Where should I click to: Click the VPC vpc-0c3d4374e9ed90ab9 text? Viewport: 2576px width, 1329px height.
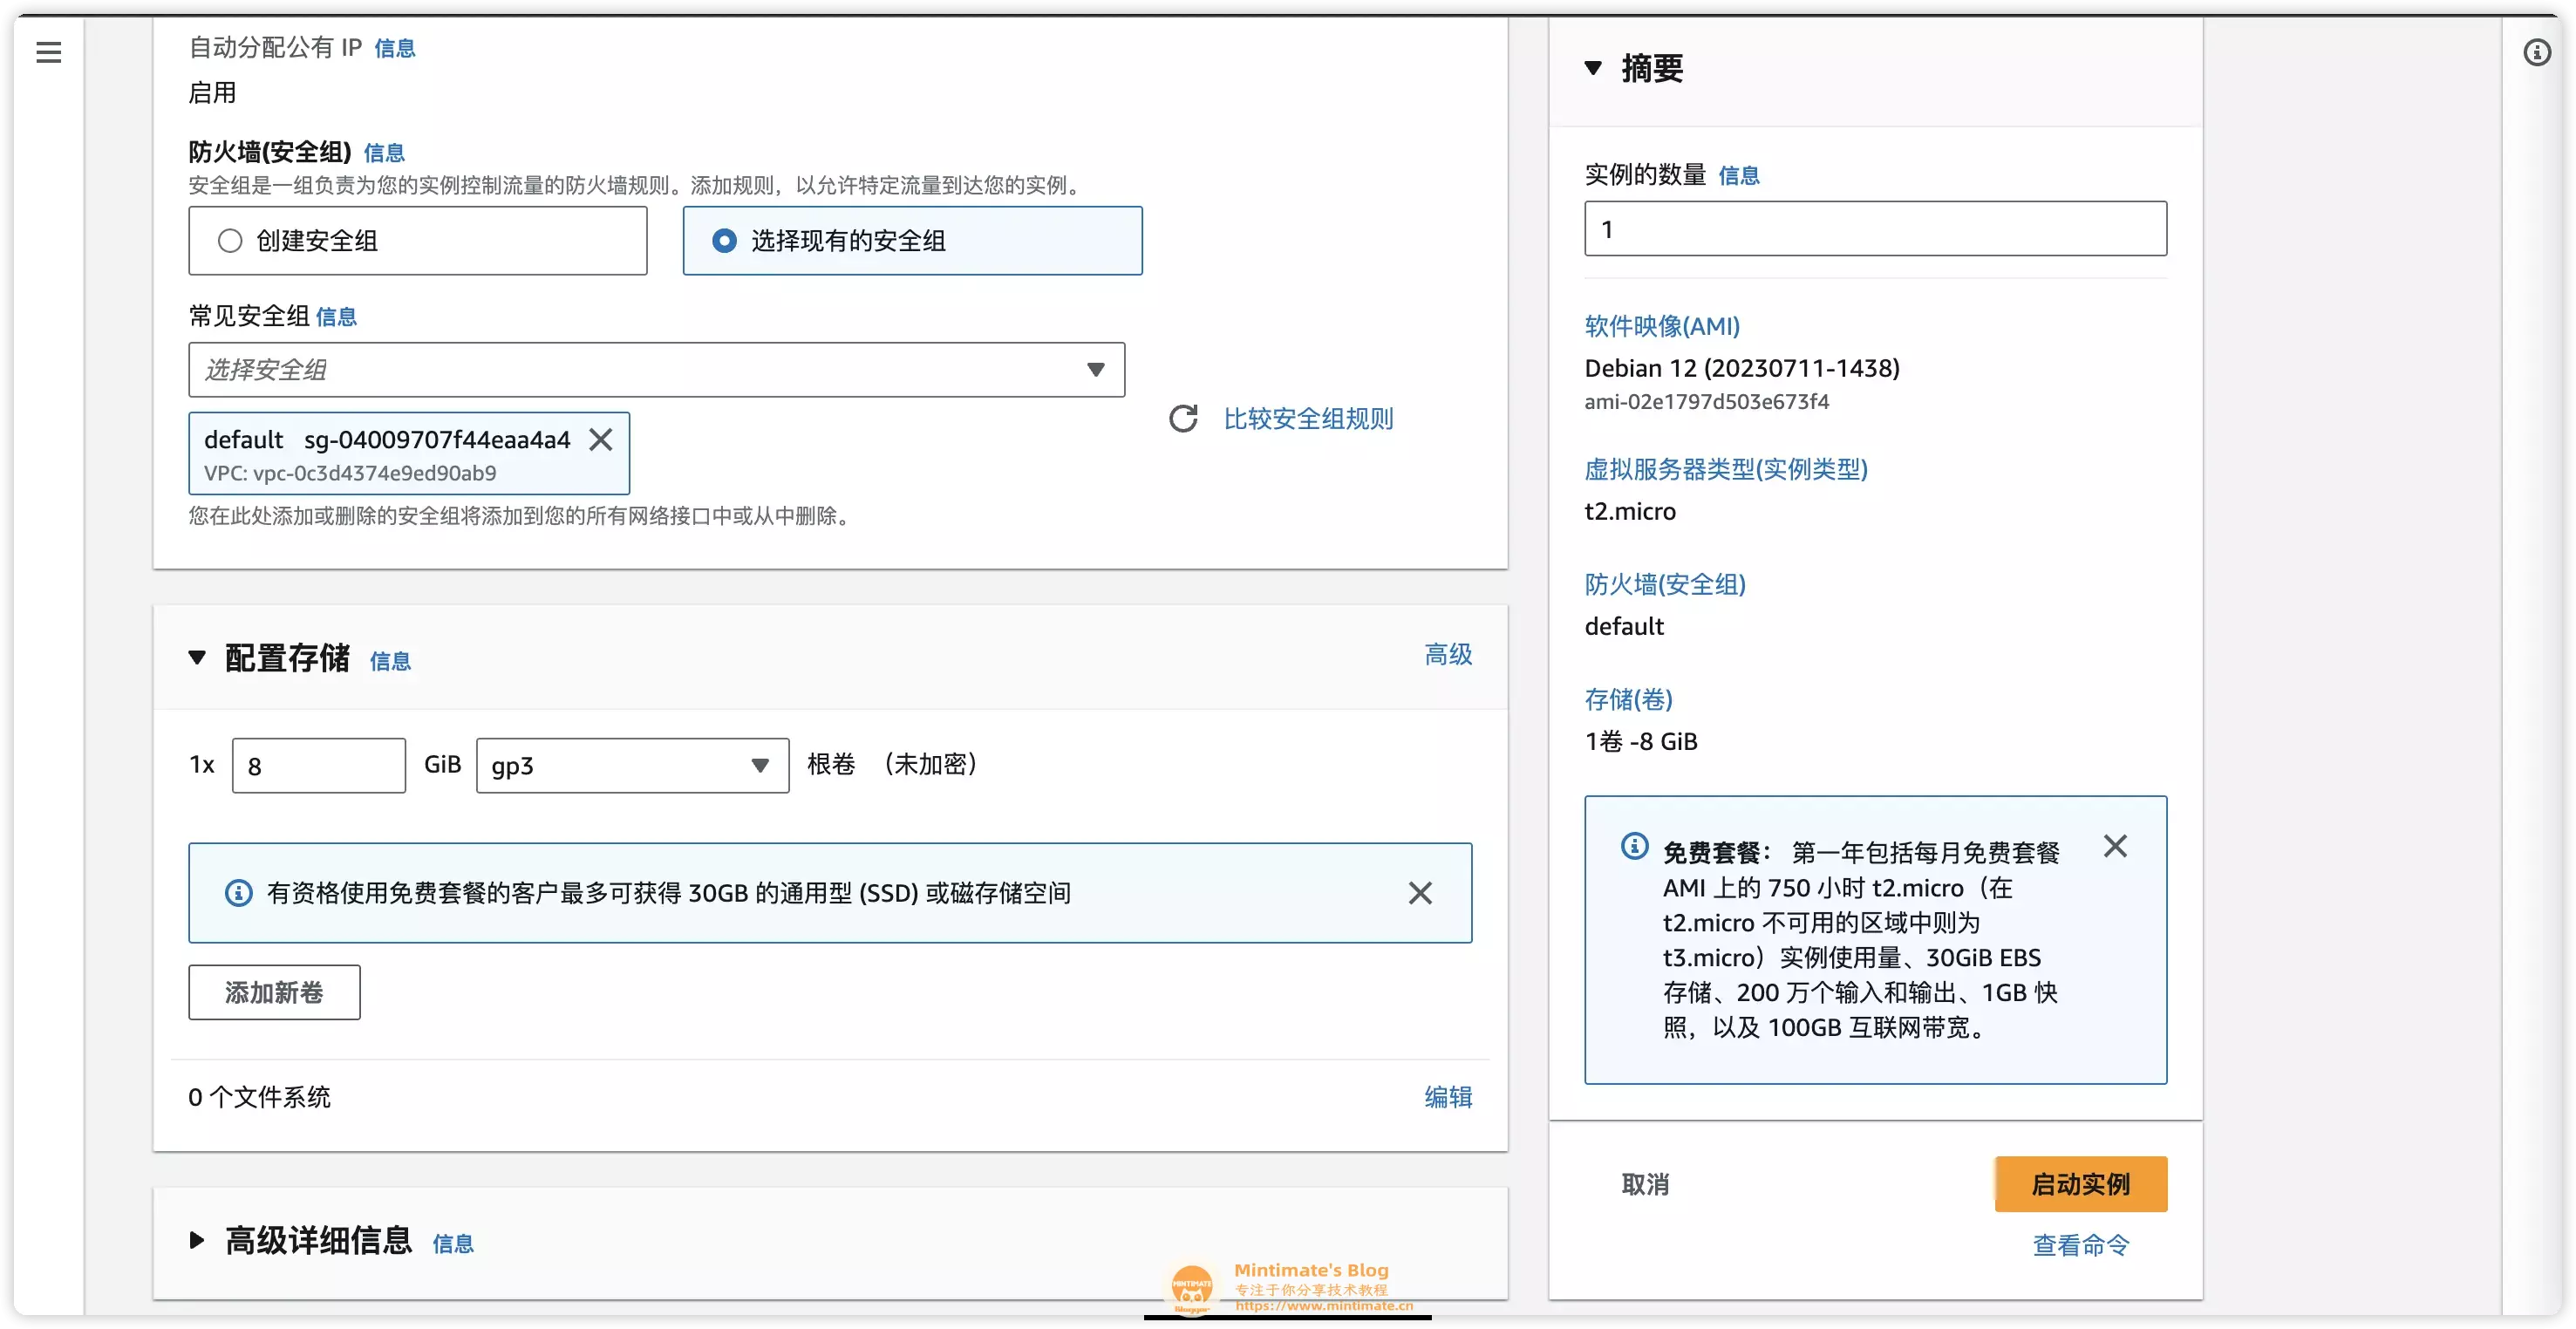click(350, 472)
